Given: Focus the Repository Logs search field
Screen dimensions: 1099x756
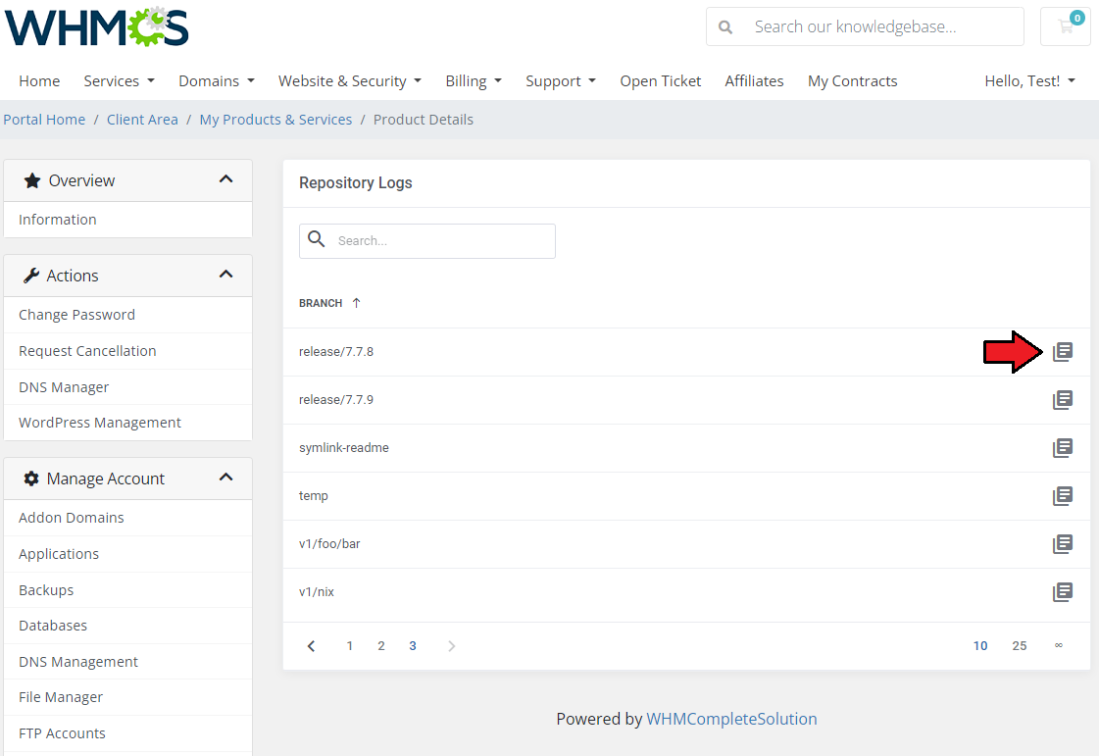Looking at the screenshot, I should pyautogui.click(x=427, y=241).
